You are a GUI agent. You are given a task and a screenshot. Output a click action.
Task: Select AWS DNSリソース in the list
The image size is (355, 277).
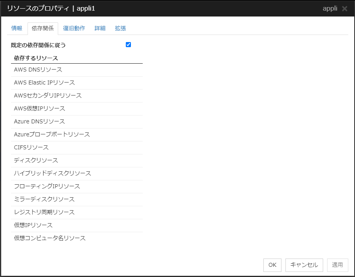[38, 70]
